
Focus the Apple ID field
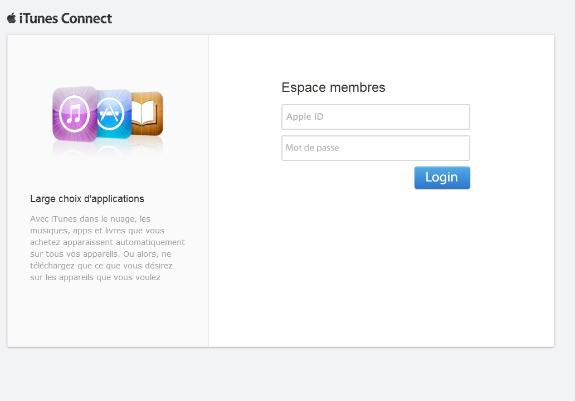coord(376,117)
